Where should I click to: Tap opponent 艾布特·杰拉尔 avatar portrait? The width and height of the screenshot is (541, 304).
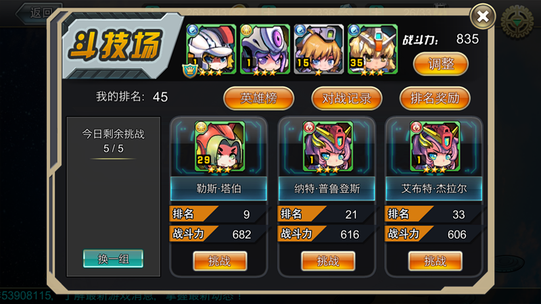pos(435,146)
